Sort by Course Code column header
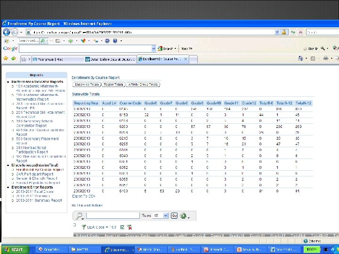The height and width of the screenshot is (254, 339). tap(130, 103)
